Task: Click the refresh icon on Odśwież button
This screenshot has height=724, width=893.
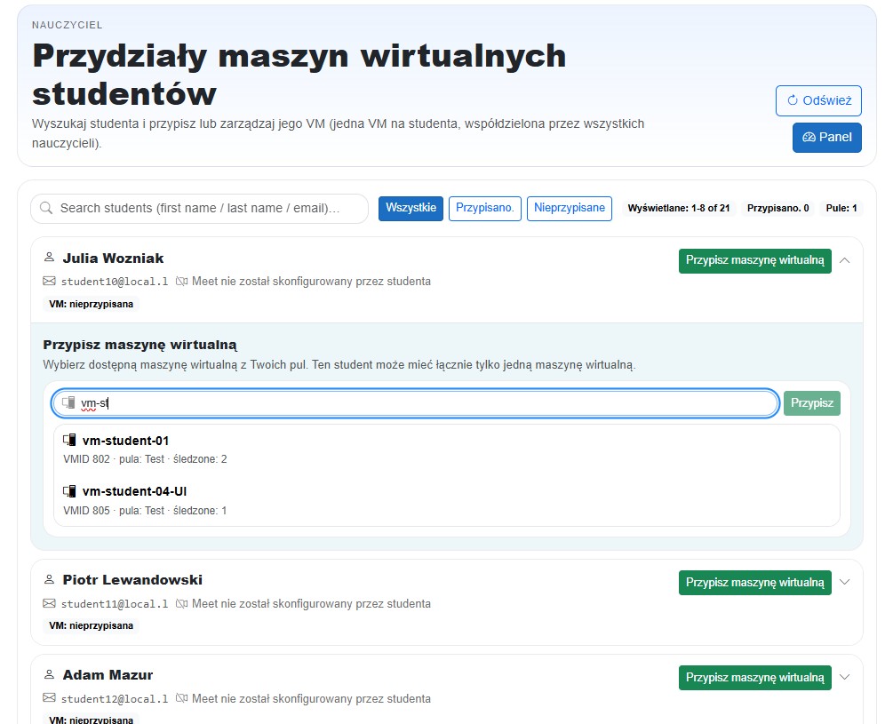Action: 794,100
